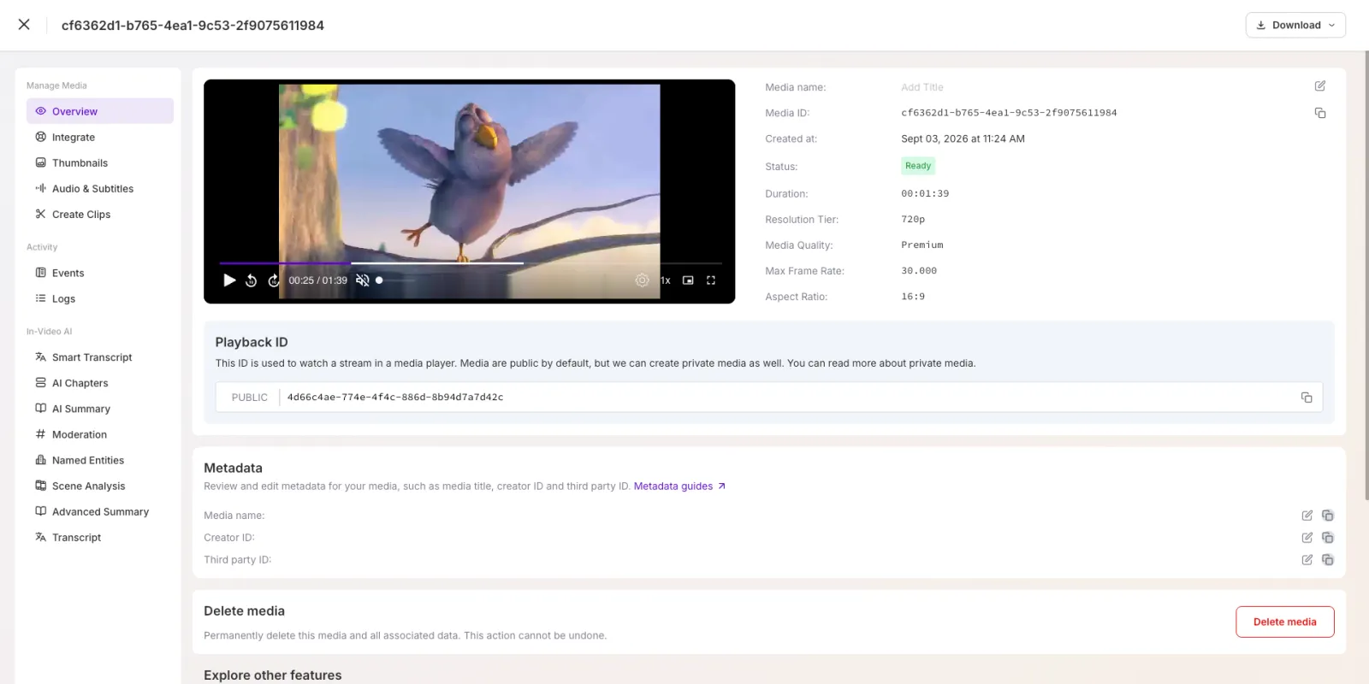Enable picture-in-picture mode

pos(688,280)
